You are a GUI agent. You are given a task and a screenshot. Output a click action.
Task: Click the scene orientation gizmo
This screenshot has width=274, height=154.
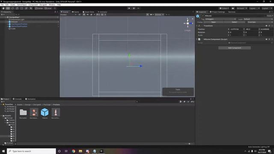[x=188, y=23]
